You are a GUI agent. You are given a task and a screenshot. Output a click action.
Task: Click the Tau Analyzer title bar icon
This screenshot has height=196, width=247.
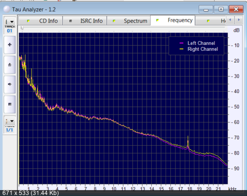pos(7,9)
